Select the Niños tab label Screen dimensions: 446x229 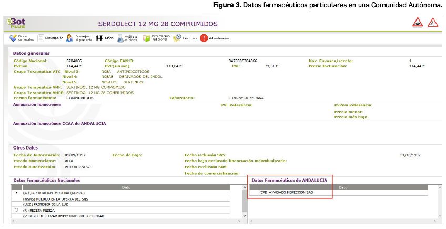[x=109, y=38]
